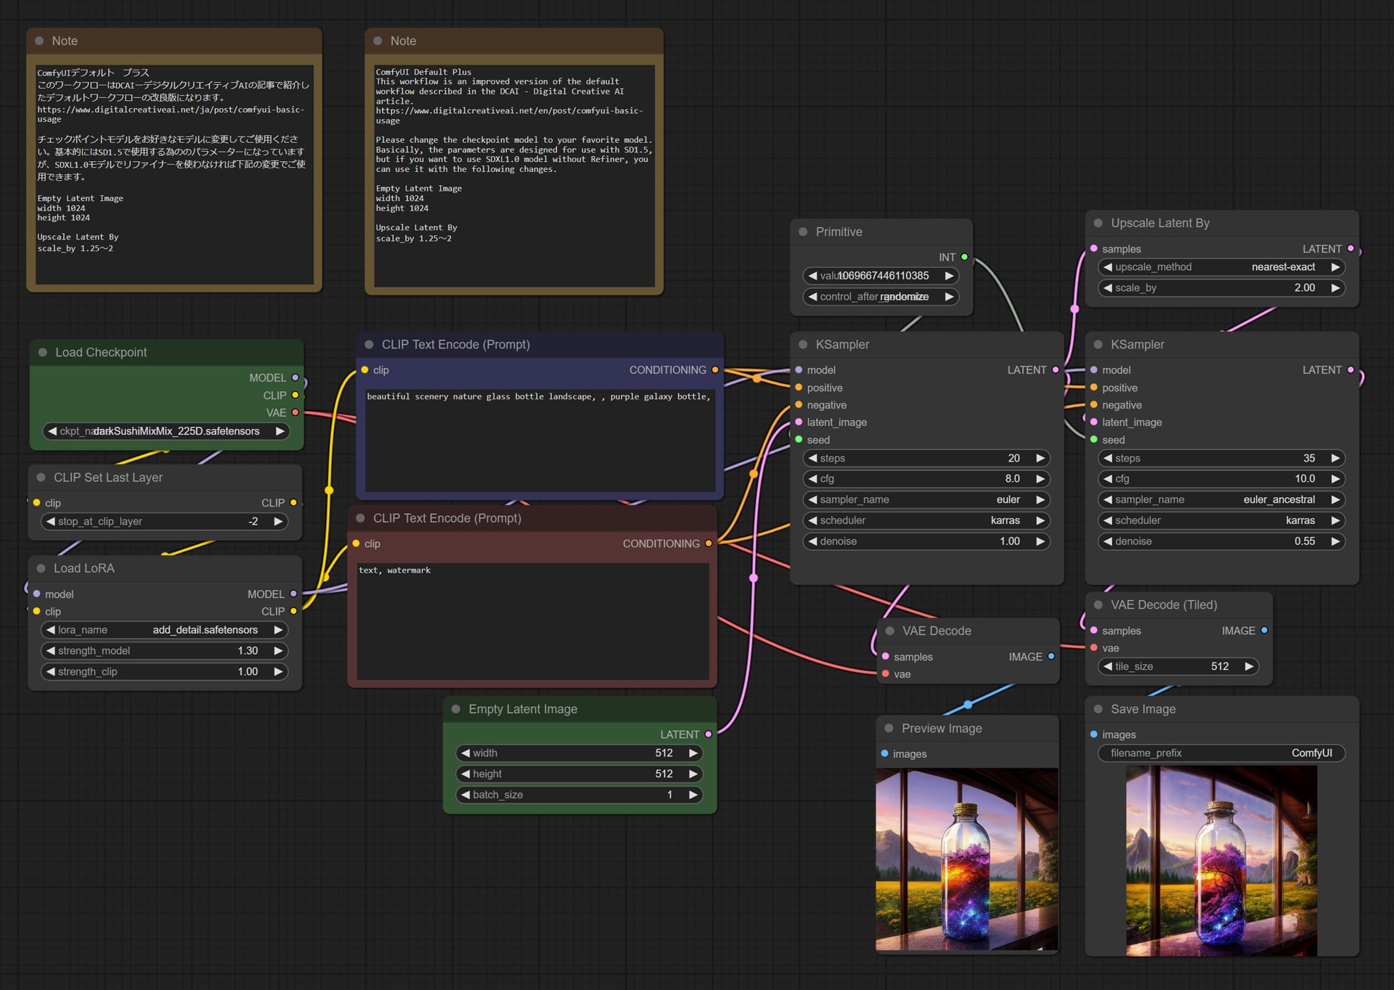The image size is (1394, 990).
Task: Open sampler_name euler_ancestral dropdown
Action: click(1221, 500)
